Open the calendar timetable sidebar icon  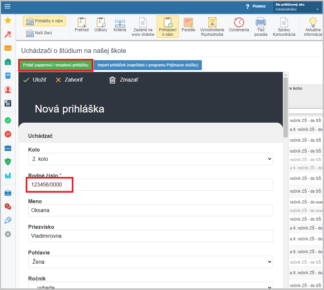(8, 103)
